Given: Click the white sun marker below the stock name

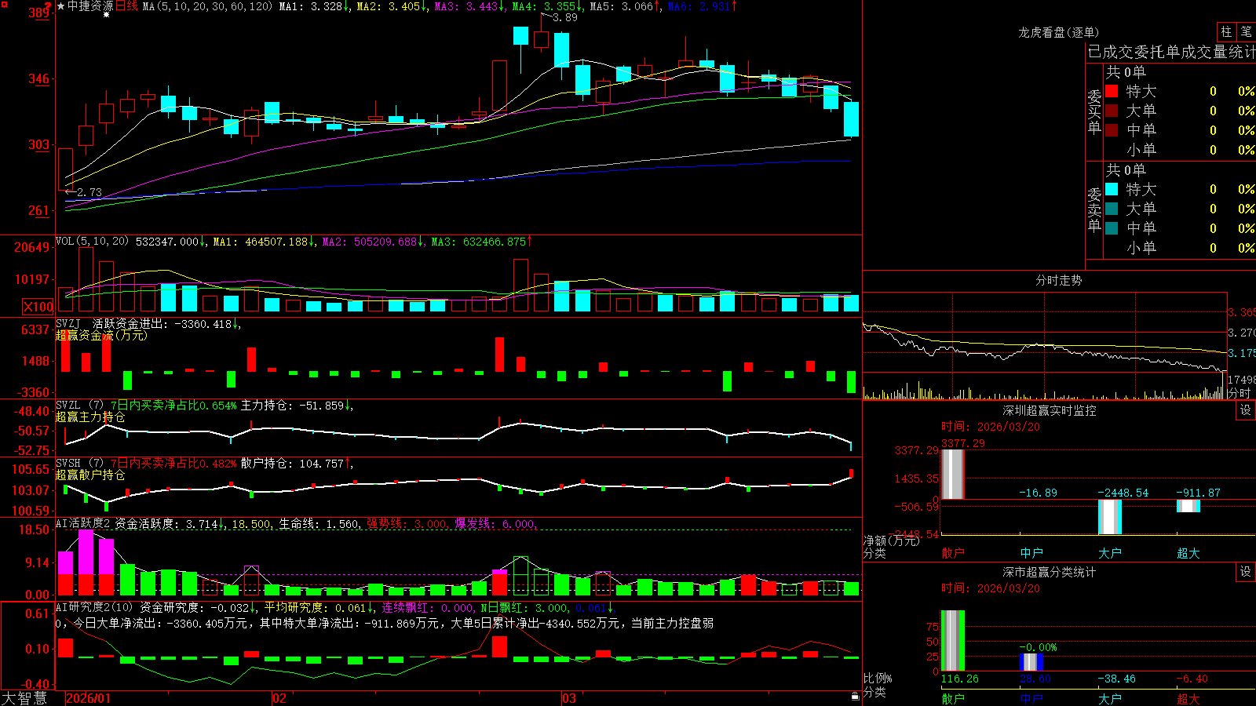Looking at the screenshot, I should [x=107, y=15].
